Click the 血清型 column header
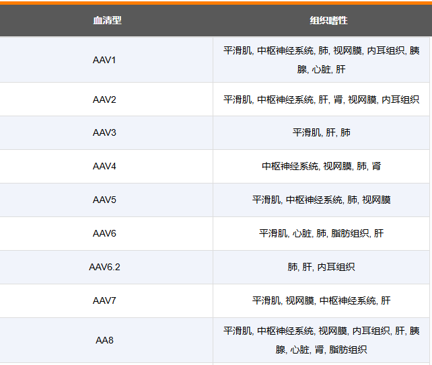The width and height of the screenshot is (432, 365). point(107,20)
